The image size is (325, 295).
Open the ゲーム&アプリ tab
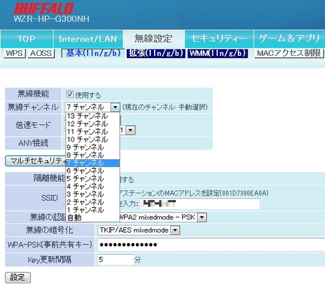(289, 39)
